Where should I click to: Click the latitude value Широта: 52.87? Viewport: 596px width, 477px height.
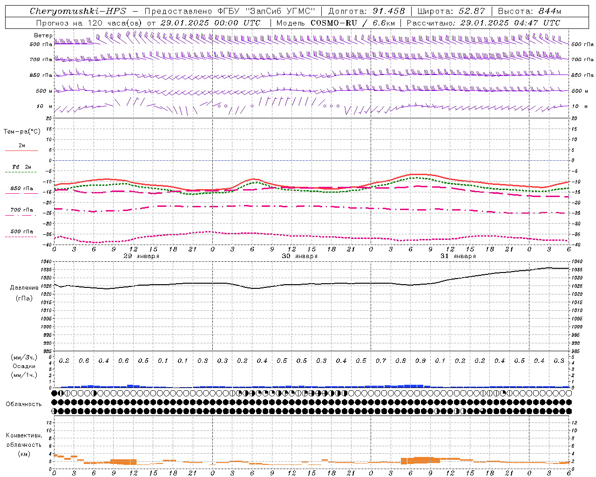click(451, 11)
